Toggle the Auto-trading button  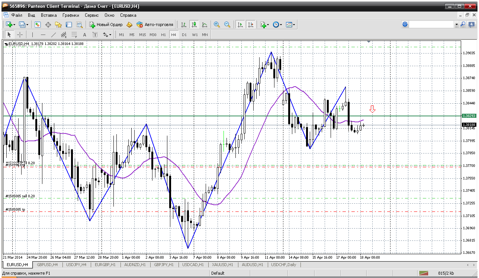[x=155, y=25]
